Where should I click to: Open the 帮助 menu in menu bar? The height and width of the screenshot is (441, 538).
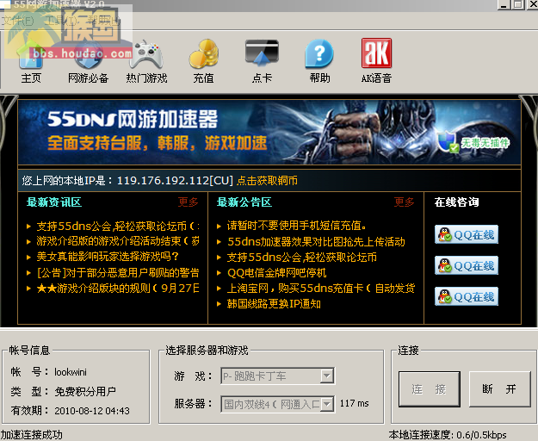(x=104, y=21)
